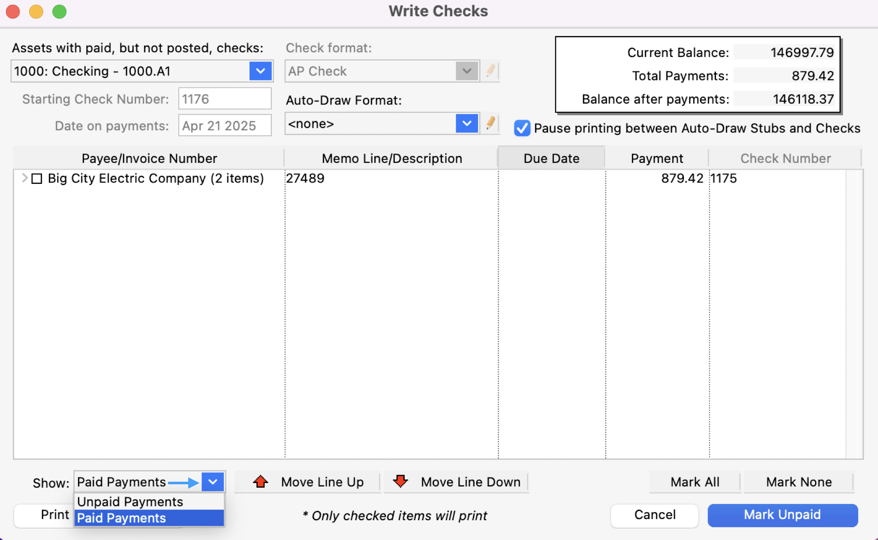Click the Mark All button

695,482
